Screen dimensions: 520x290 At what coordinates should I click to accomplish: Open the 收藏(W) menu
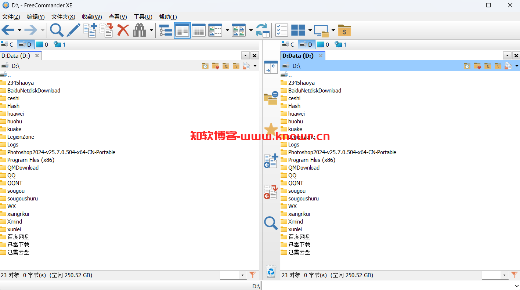click(92, 17)
